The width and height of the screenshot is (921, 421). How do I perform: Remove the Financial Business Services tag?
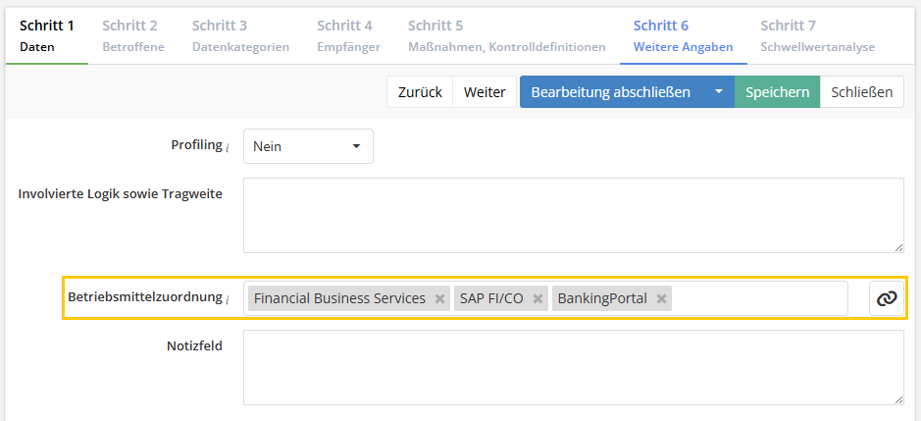coord(440,299)
